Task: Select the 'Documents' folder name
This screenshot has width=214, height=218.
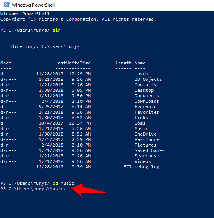Action: [147, 96]
